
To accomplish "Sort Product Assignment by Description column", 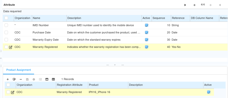I will click(166, 85).
